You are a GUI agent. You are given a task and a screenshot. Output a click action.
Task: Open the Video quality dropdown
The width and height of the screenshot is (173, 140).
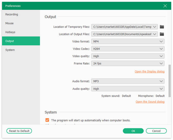coord(128,56)
